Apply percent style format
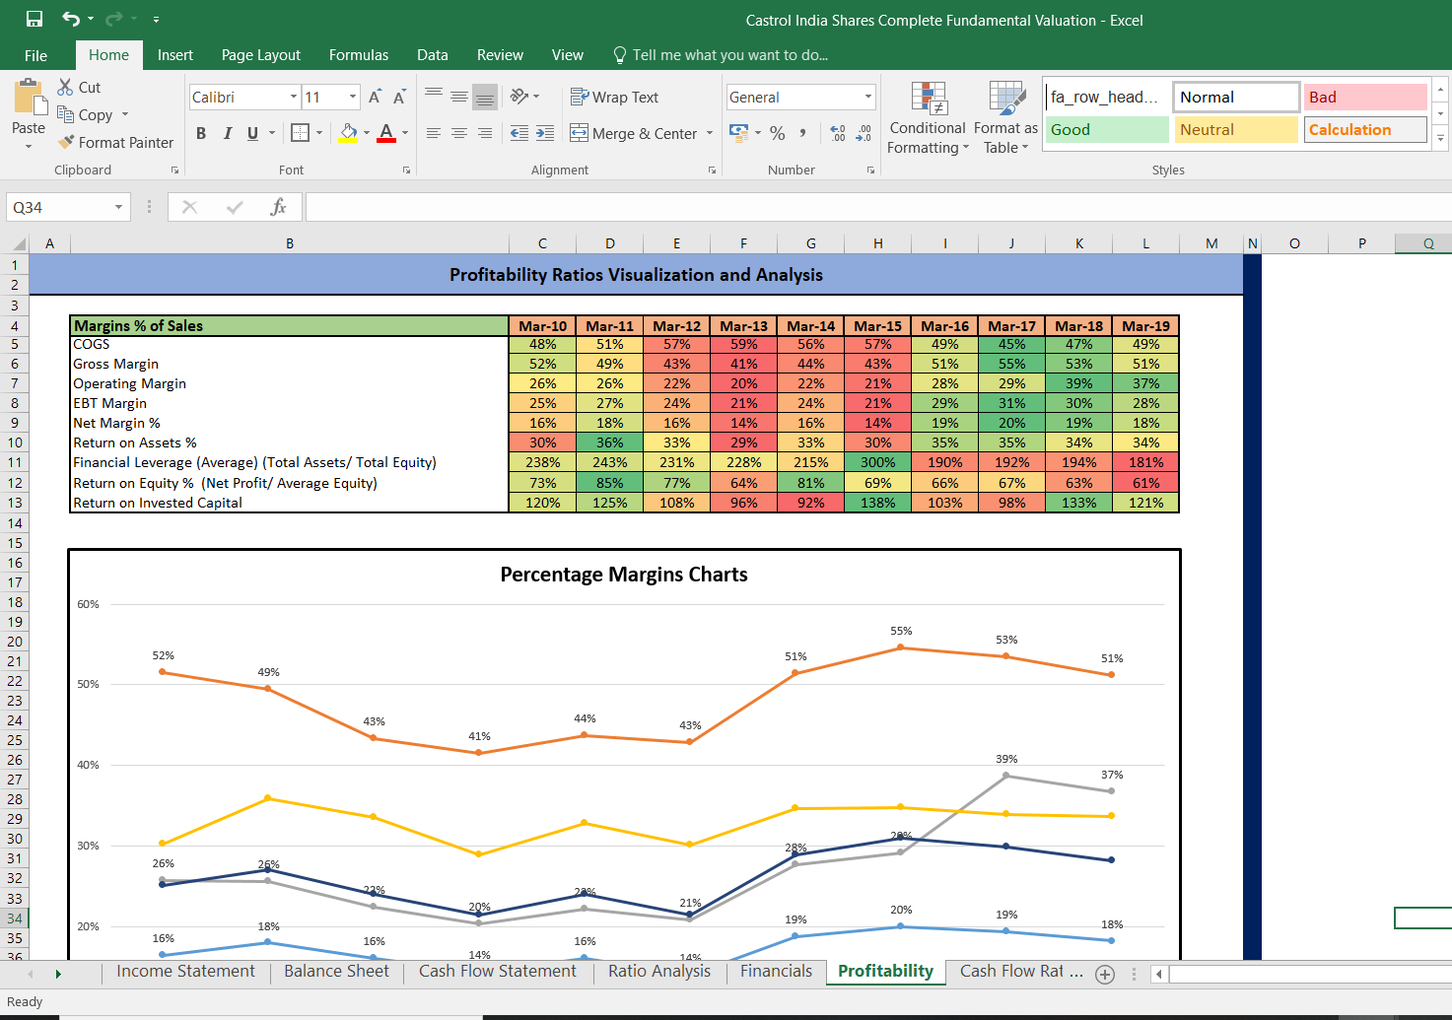The width and height of the screenshot is (1452, 1020). (x=778, y=133)
